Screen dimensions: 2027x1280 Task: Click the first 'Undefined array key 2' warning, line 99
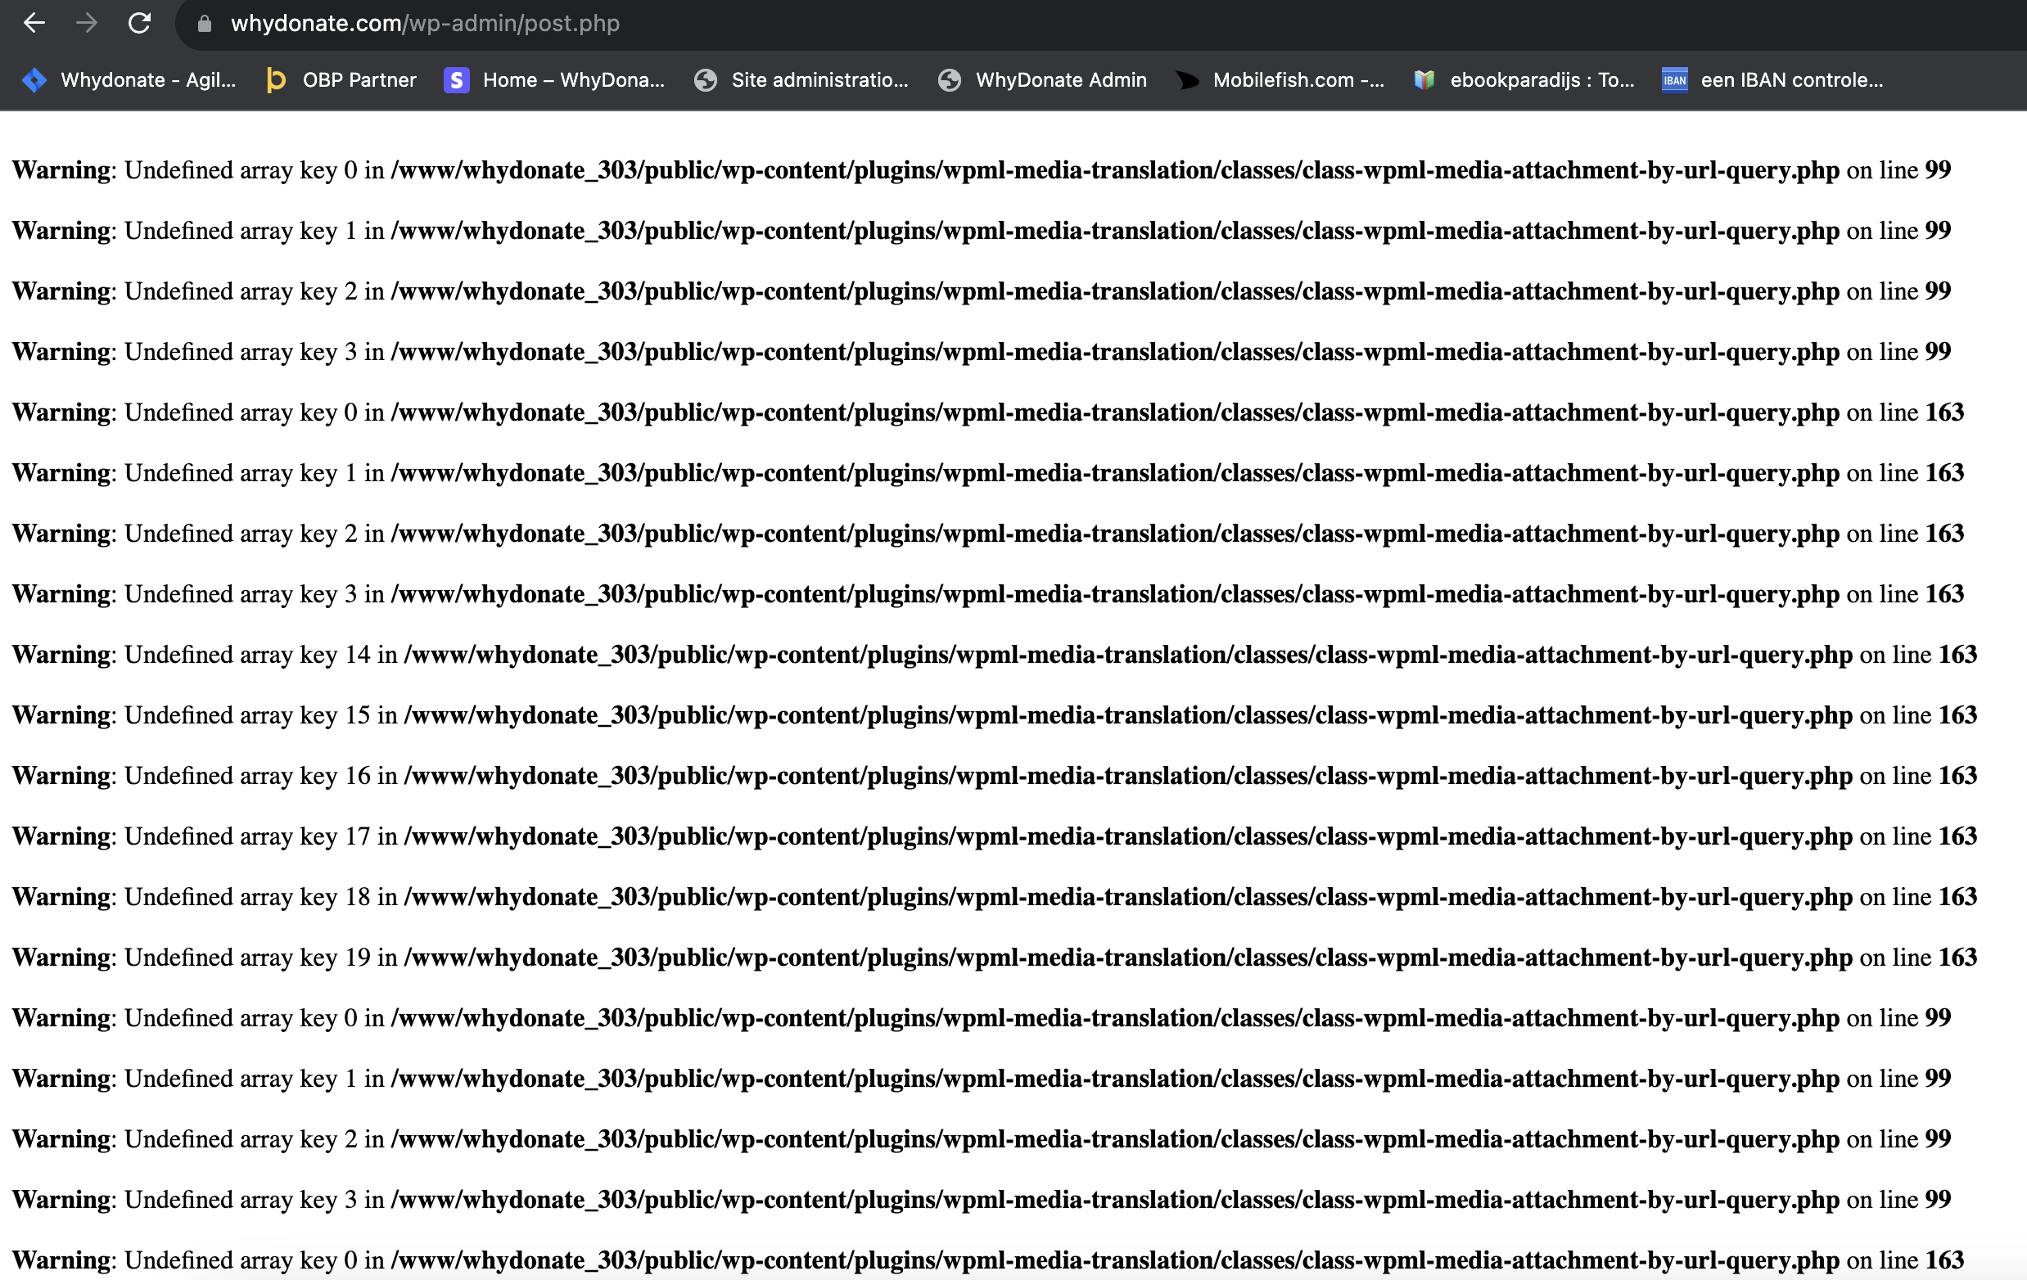pyautogui.click(x=982, y=291)
